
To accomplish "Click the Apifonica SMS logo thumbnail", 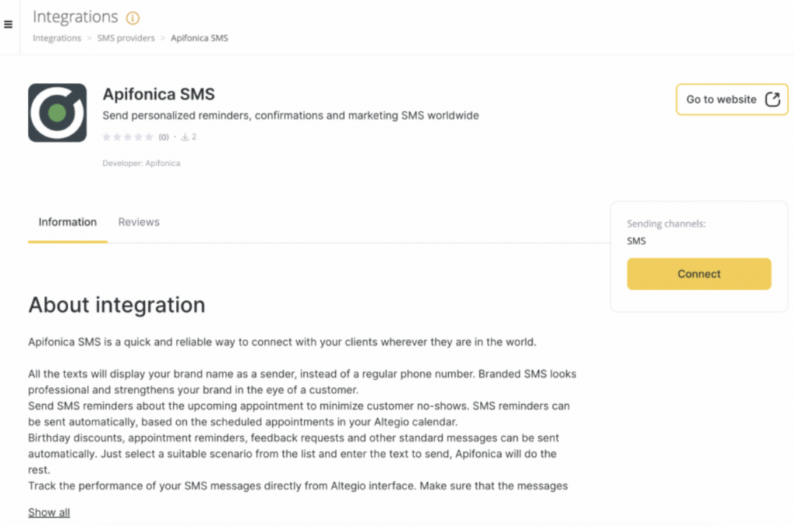I will [x=57, y=112].
